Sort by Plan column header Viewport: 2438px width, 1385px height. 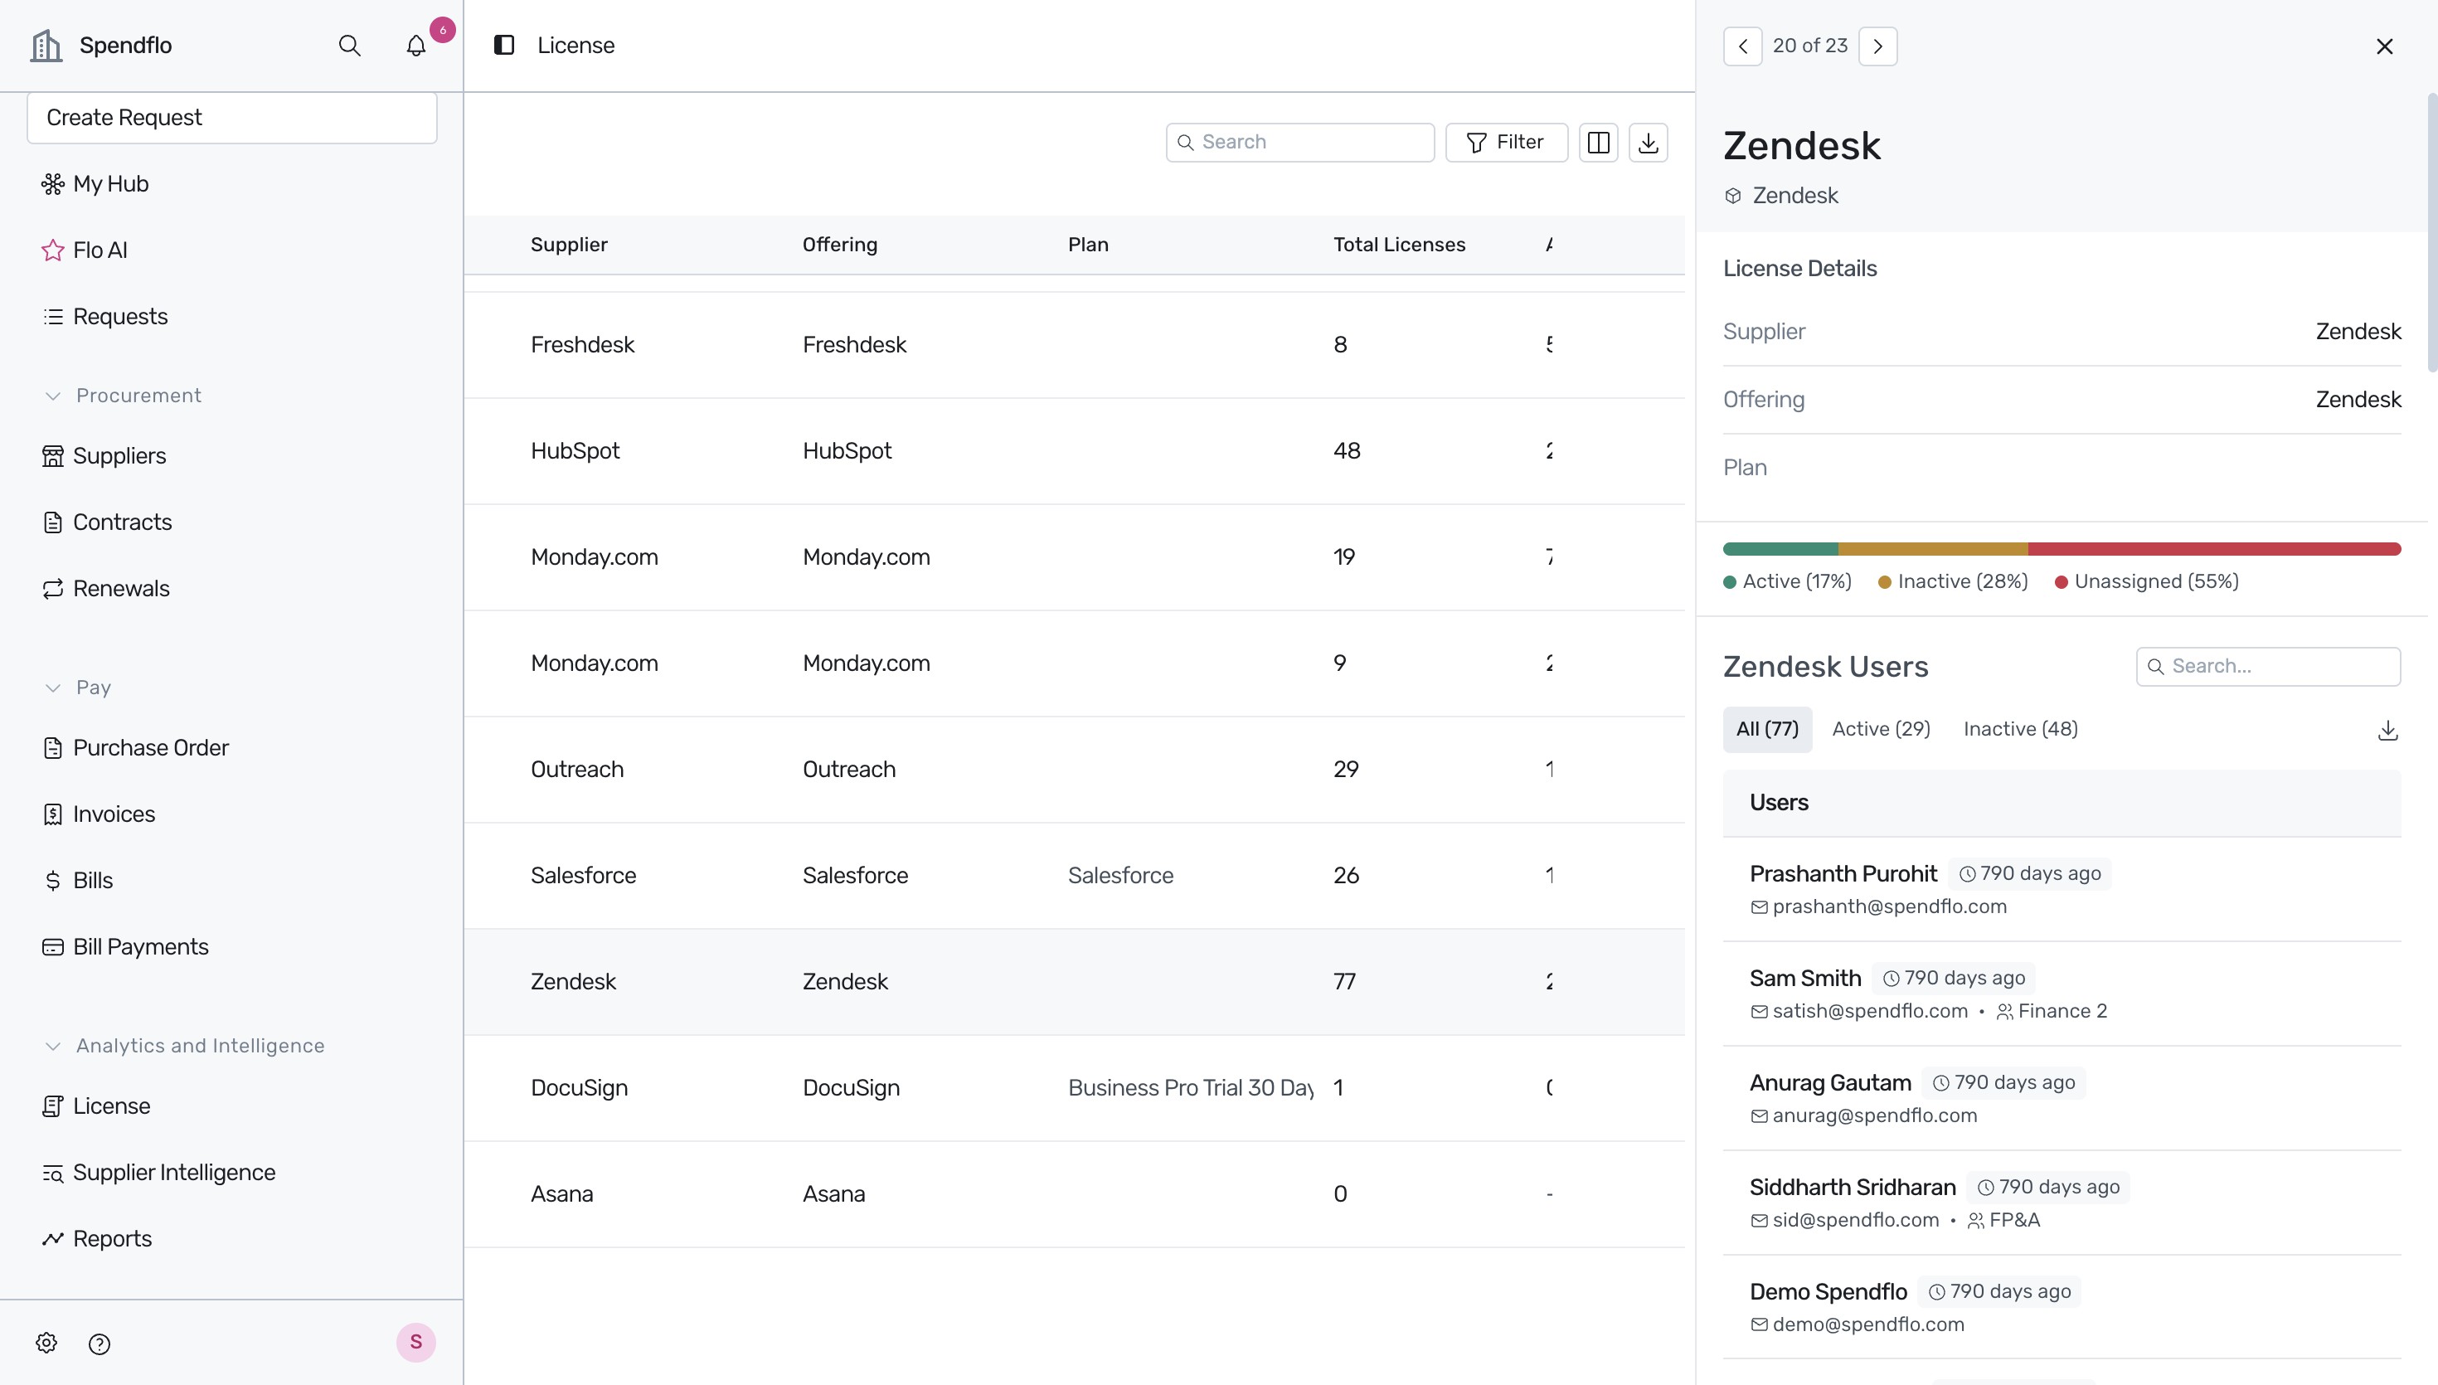pyautogui.click(x=1088, y=245)
